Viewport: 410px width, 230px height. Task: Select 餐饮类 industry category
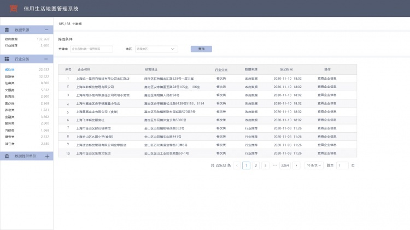pos(10,70)
